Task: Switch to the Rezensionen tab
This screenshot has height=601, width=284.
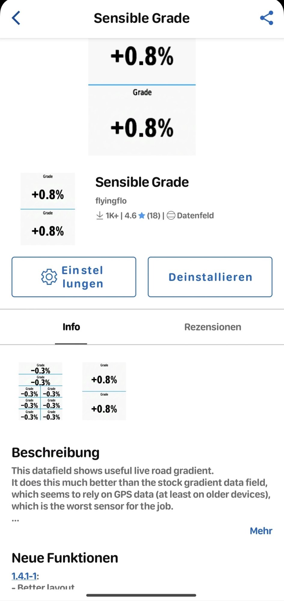Action: (x=212, y=327)
